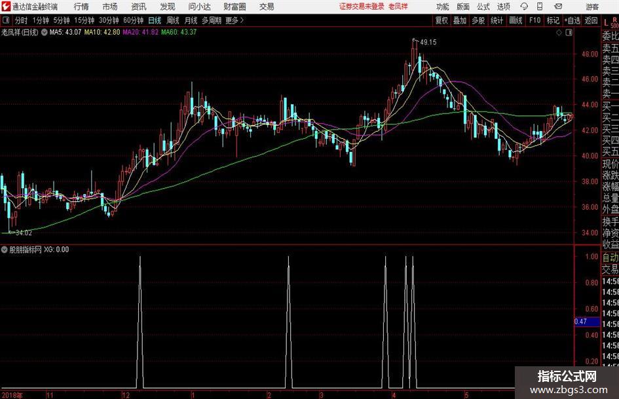619x399 pixels.
Task: Switch to 月线 monthly period
Action: 191,20
